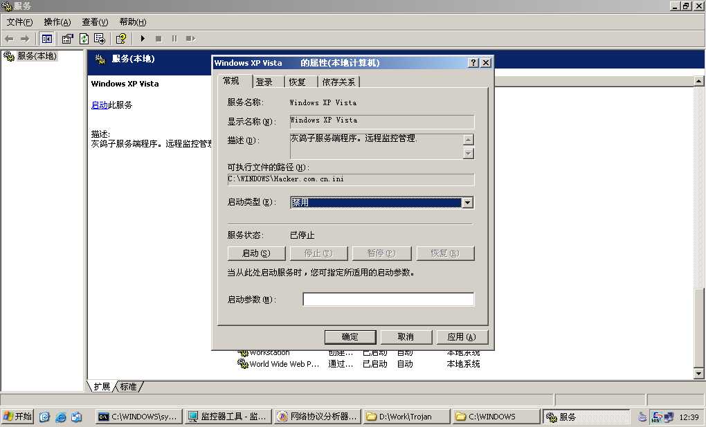Click the Pause service toolbar icon
Screen dimensions: 706x427
coord(174,39)
